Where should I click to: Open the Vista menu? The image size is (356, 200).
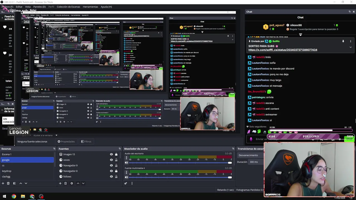(28, 7)
